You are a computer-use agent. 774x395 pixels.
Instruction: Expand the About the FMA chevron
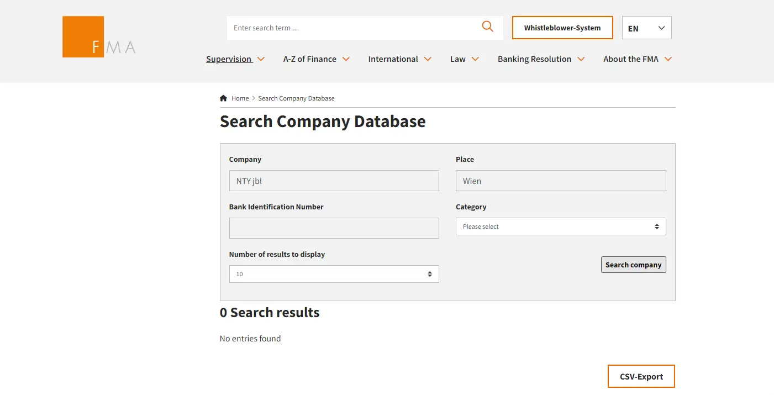point(668,59)
